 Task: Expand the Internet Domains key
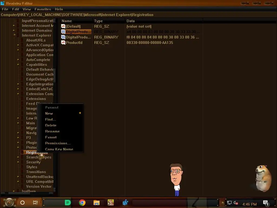[14, 30]
